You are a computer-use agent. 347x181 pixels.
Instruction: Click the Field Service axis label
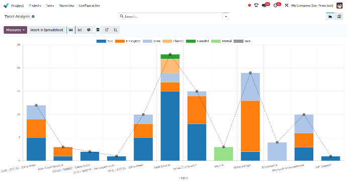[162, 166]
